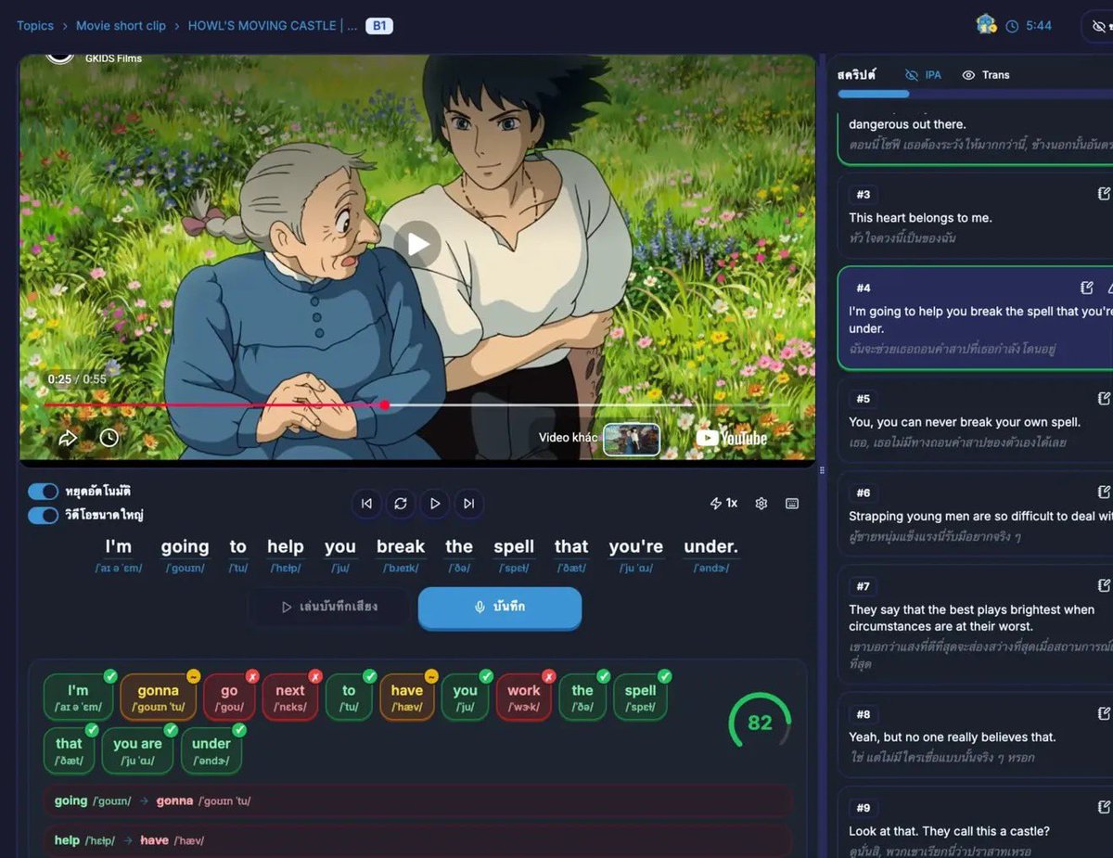The image size is (1113, 858).
Task: Click HOWL'S MOVING CASTLE breadcrumb title
Action: (273, 26)
